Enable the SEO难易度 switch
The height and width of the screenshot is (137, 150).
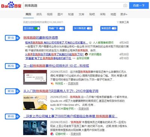click(x=89, y=28)
